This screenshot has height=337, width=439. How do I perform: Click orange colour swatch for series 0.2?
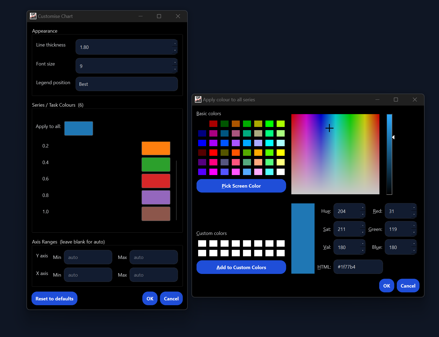coord(156,148)
